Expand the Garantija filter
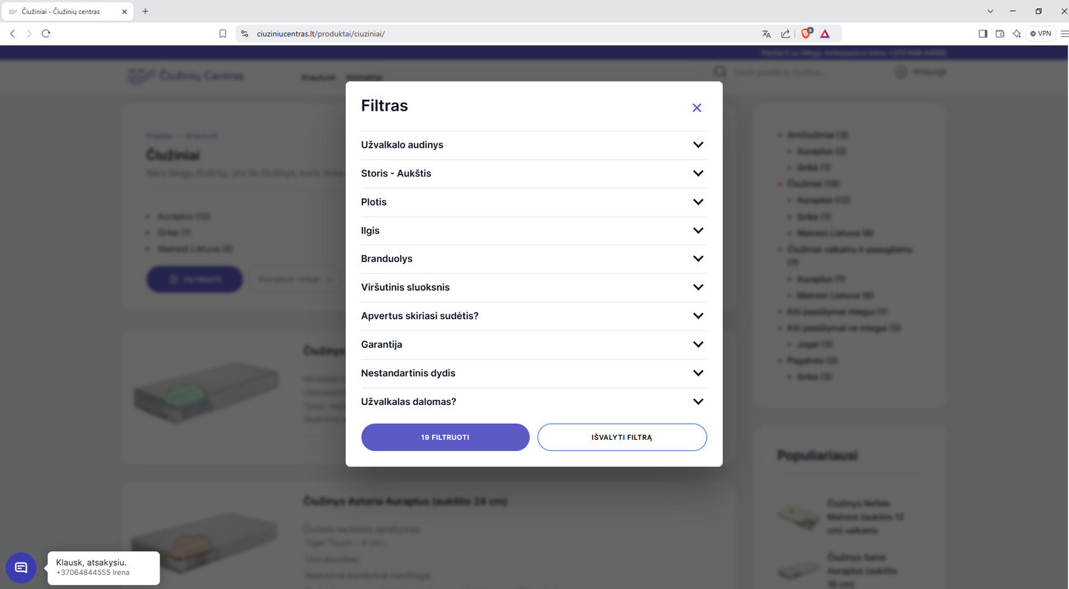The height and width of the screenshot is (589, 1069). point(534,345)
